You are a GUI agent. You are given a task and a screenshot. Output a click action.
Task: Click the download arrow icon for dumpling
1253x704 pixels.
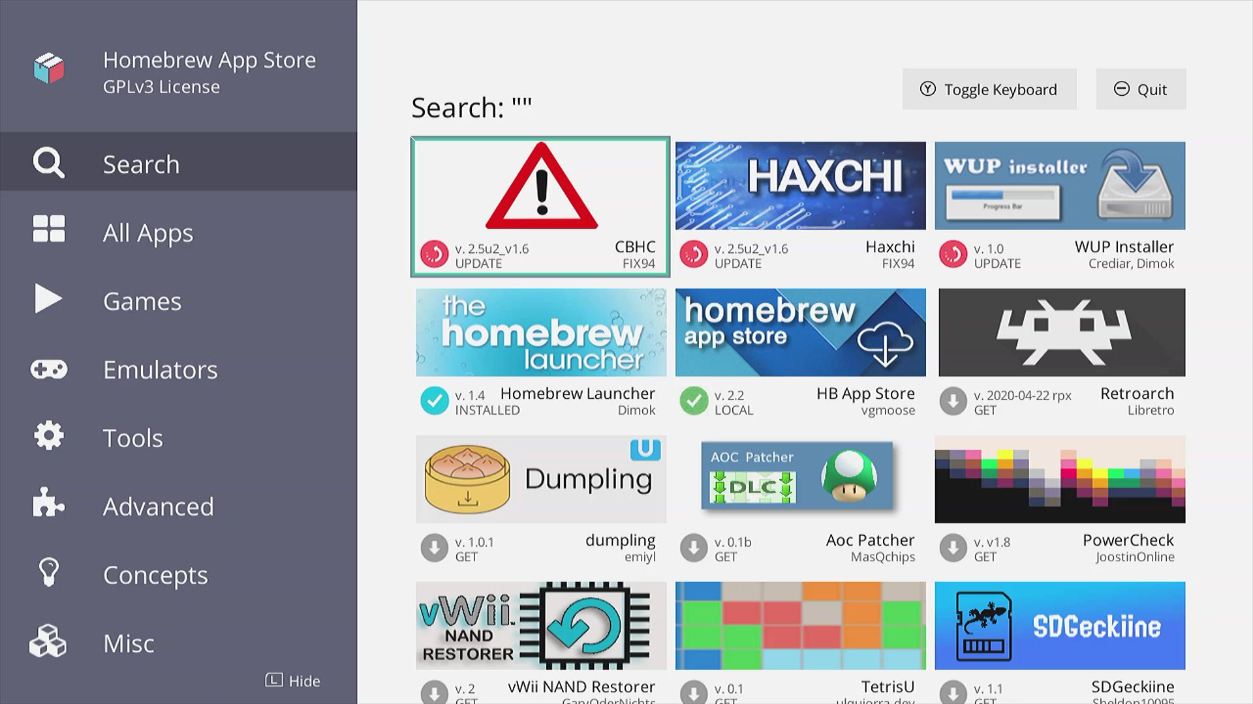point(434,548)
